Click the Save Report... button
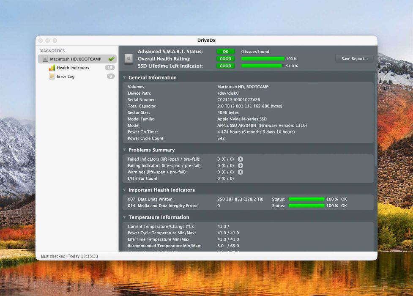The height and width of the screenshot is (296, 413). [355, 58]
